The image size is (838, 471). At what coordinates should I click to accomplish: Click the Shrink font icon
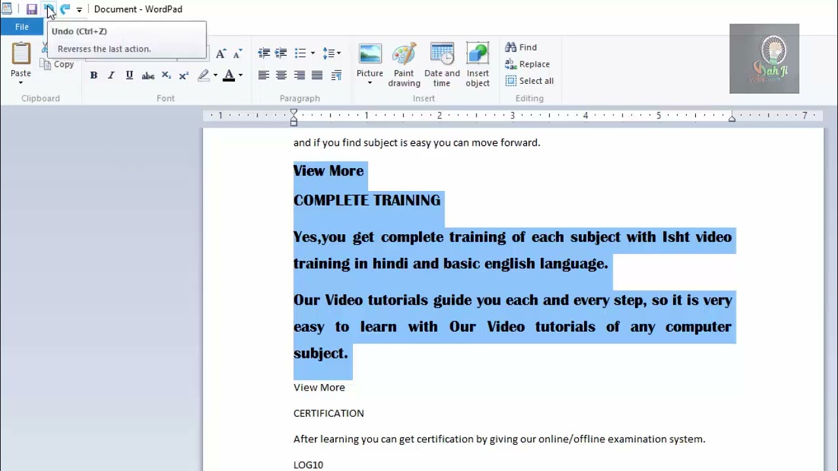click(237, 54)
